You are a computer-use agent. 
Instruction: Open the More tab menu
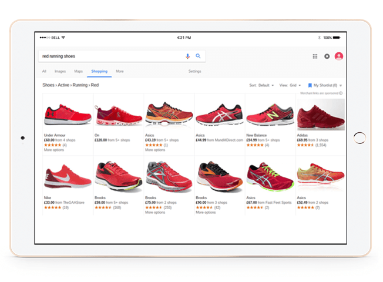pyautogui.click(x=120, y=71)
